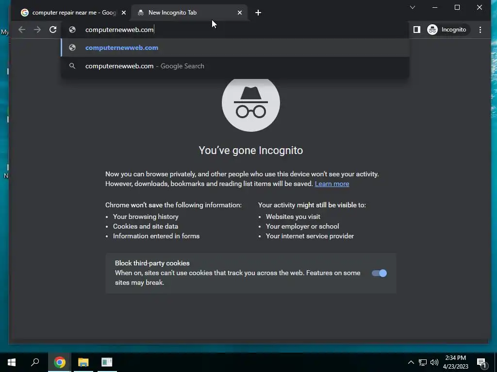Viewport: 497px width, 372px height.
Task: Toggle Block third-party cookies switch
Action: [x=379, y=273]
